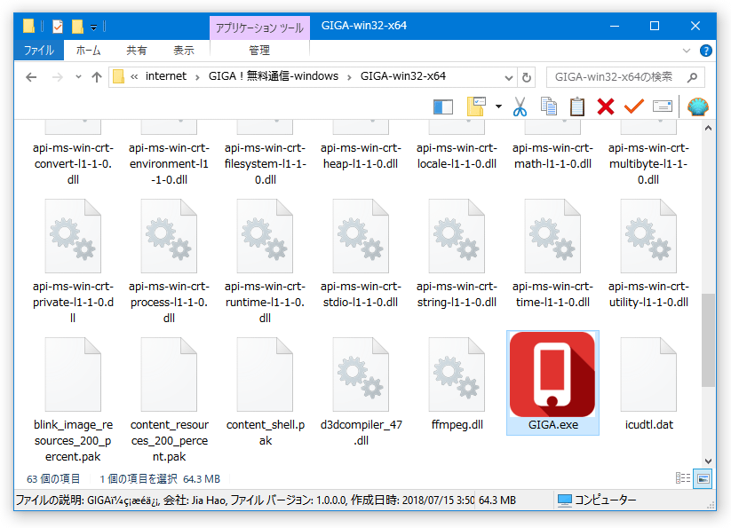Open dropdown next to folder options icon
Screen dimensions: 731x528
pos(498,106)
